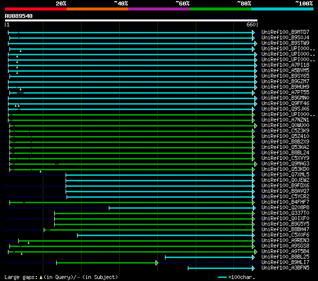Select the UniRef100_Q9FF46 hit label
This screenshot has width=318, height=281.
(285, 103)
